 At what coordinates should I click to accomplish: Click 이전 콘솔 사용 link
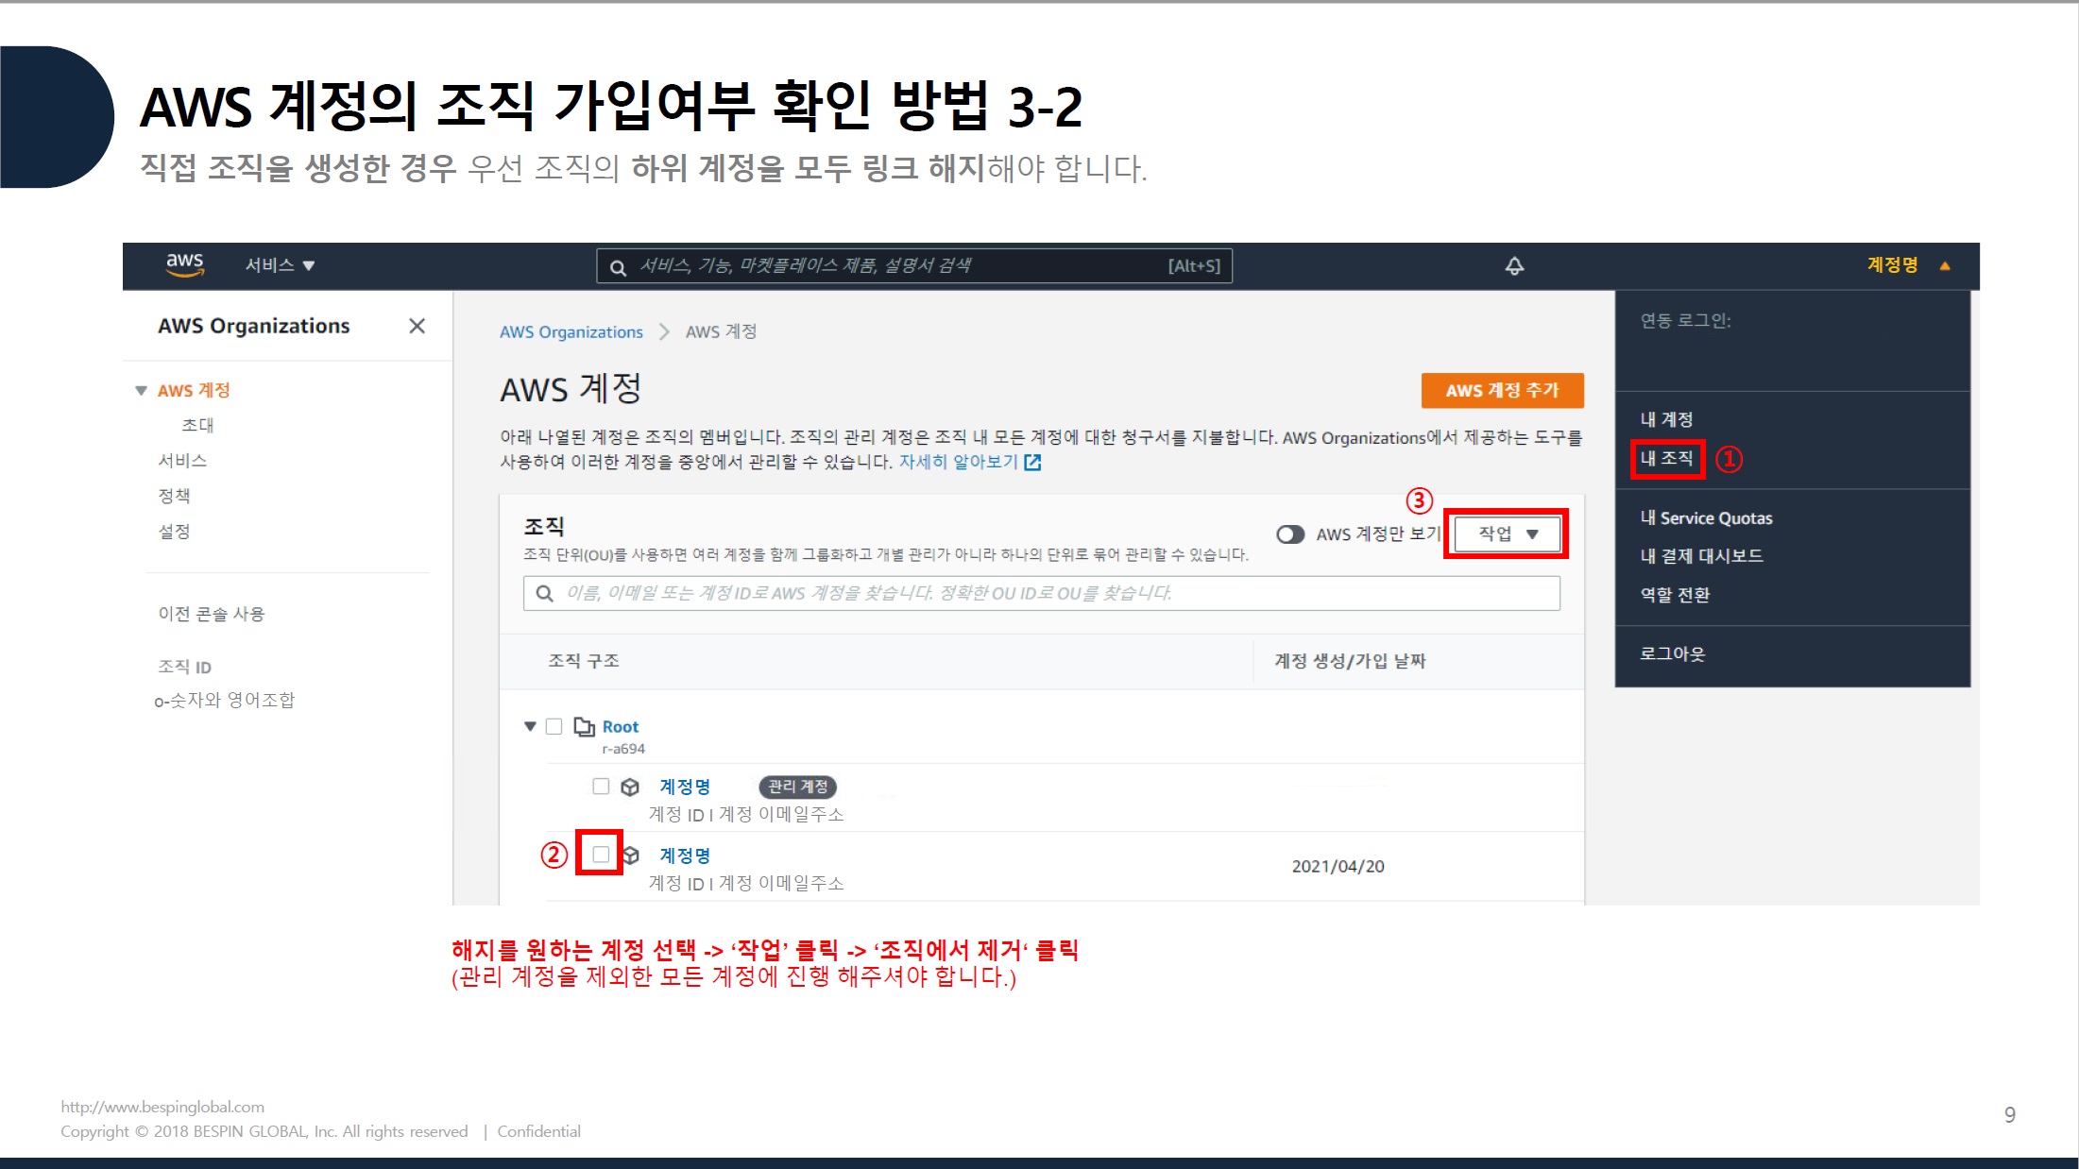tap(212, 614)
